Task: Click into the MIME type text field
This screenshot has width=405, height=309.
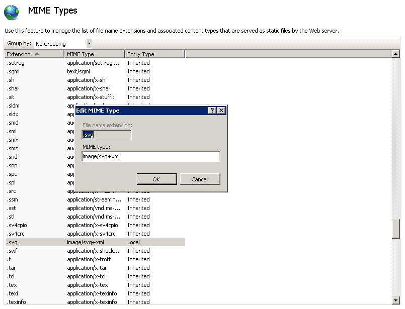Action: (x=151, y=157)
